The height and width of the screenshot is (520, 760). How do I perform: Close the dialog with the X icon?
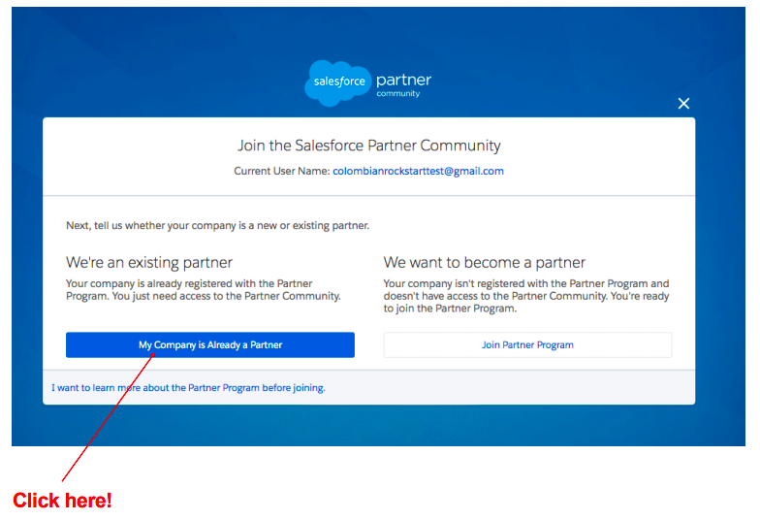point(683,104)
